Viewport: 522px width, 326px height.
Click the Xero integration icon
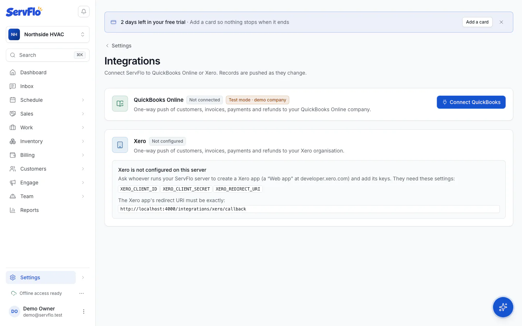[x=120, y=145]
